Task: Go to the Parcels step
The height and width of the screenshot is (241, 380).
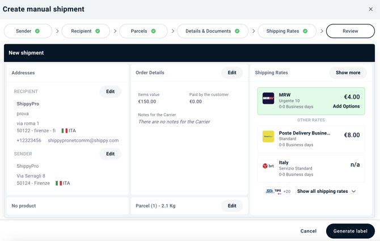Action: 143,31
